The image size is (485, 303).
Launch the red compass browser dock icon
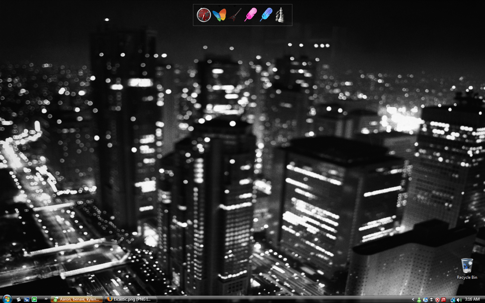pyautogui.click(x=204, y=15)
